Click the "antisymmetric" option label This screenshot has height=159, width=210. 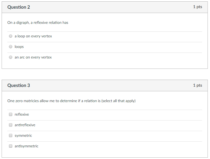[26, 146]
